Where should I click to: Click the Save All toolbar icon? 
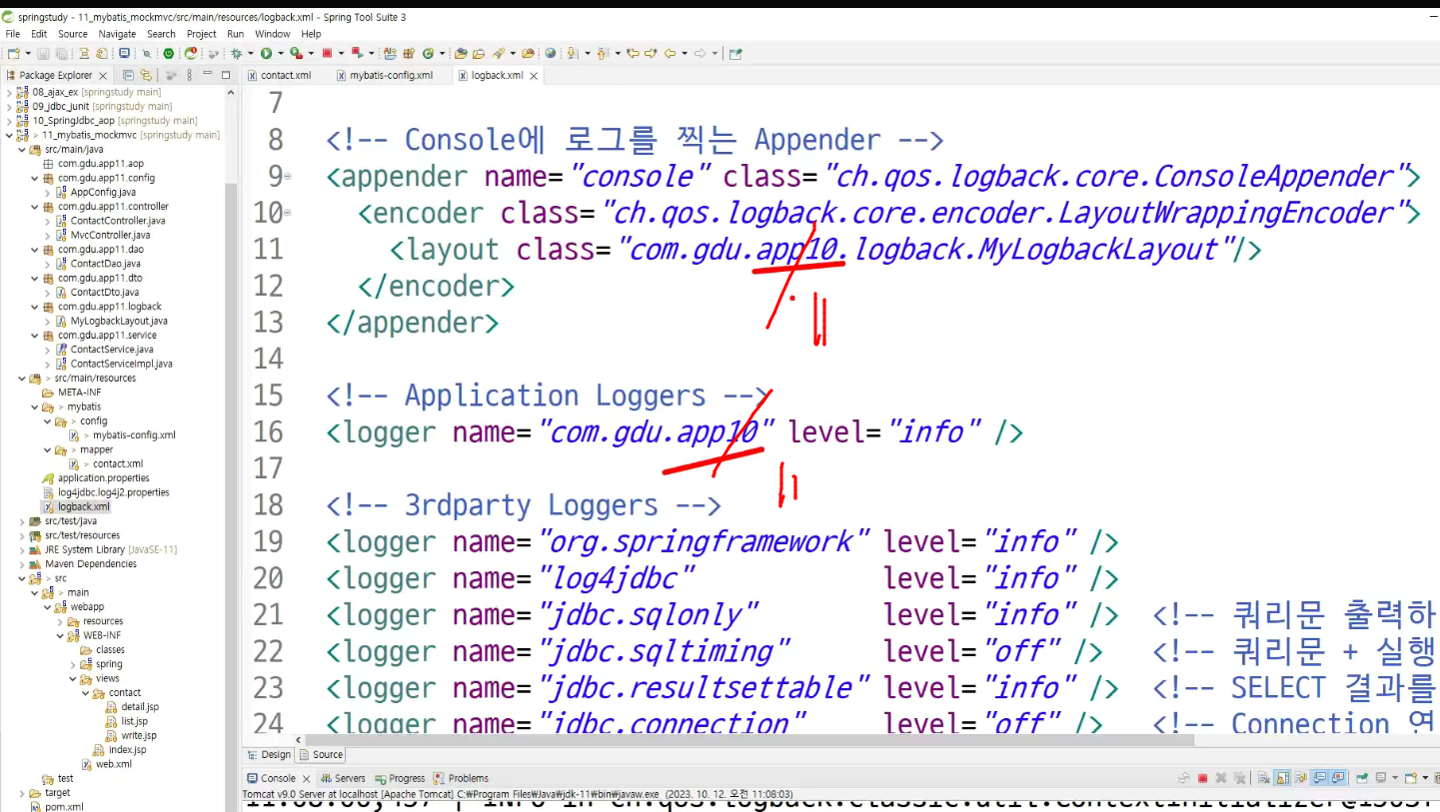(61, 53)
